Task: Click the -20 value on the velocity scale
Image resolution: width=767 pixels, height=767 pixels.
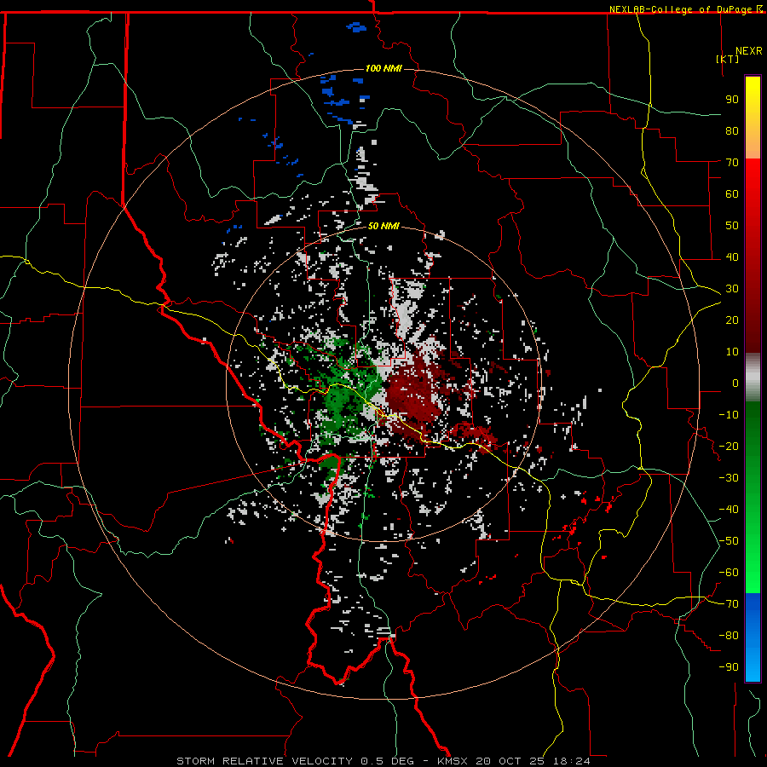Action: pyautogui.click(x=729, y=447)
